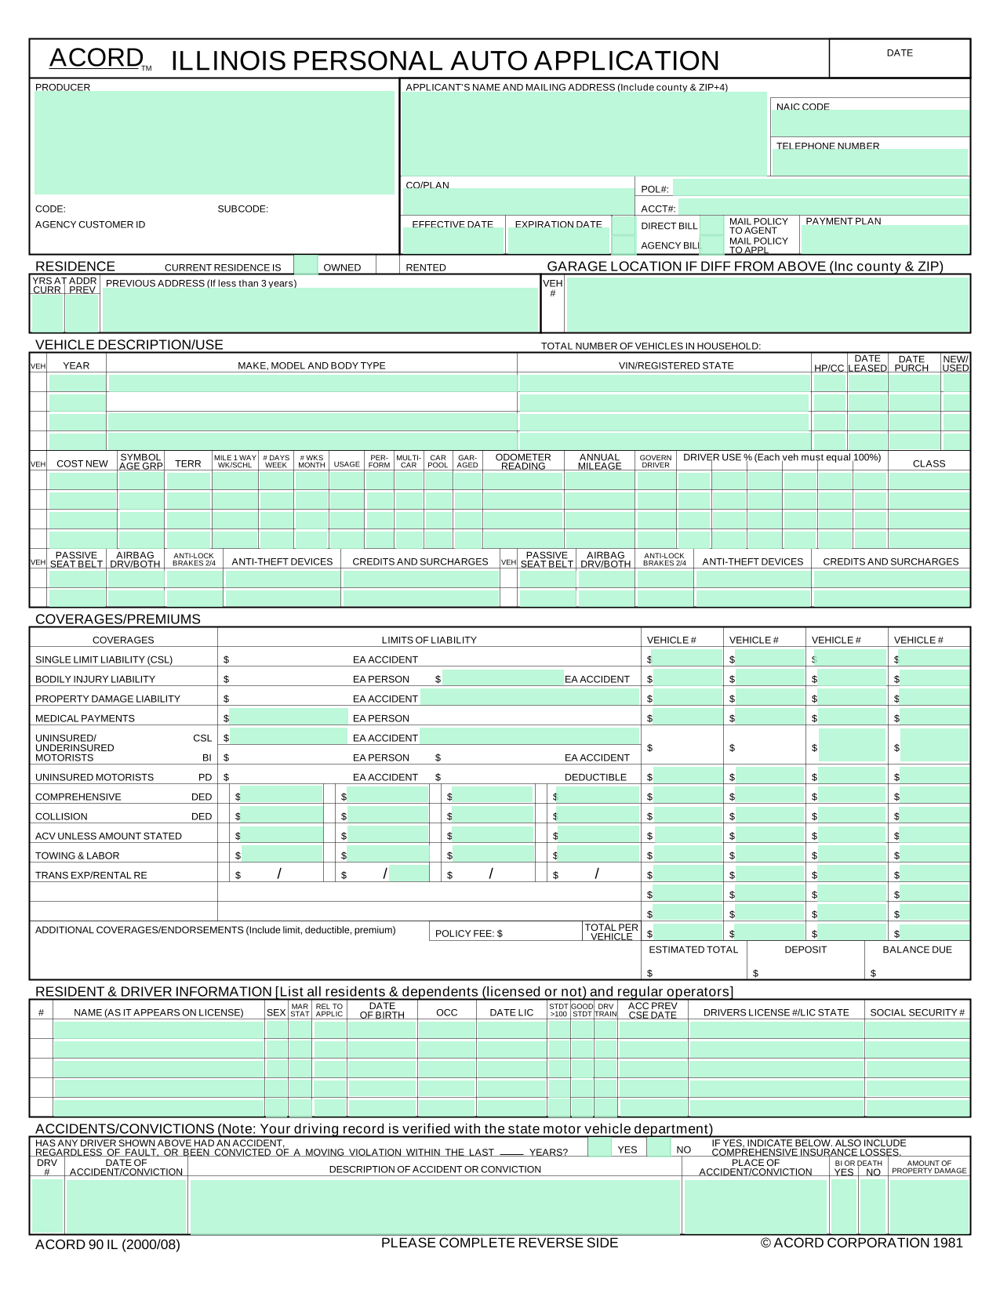Image resolution: width=1000 pixels, height=1293 pixels.
Task: Click first row Cost New field
Action: (82, 481)
